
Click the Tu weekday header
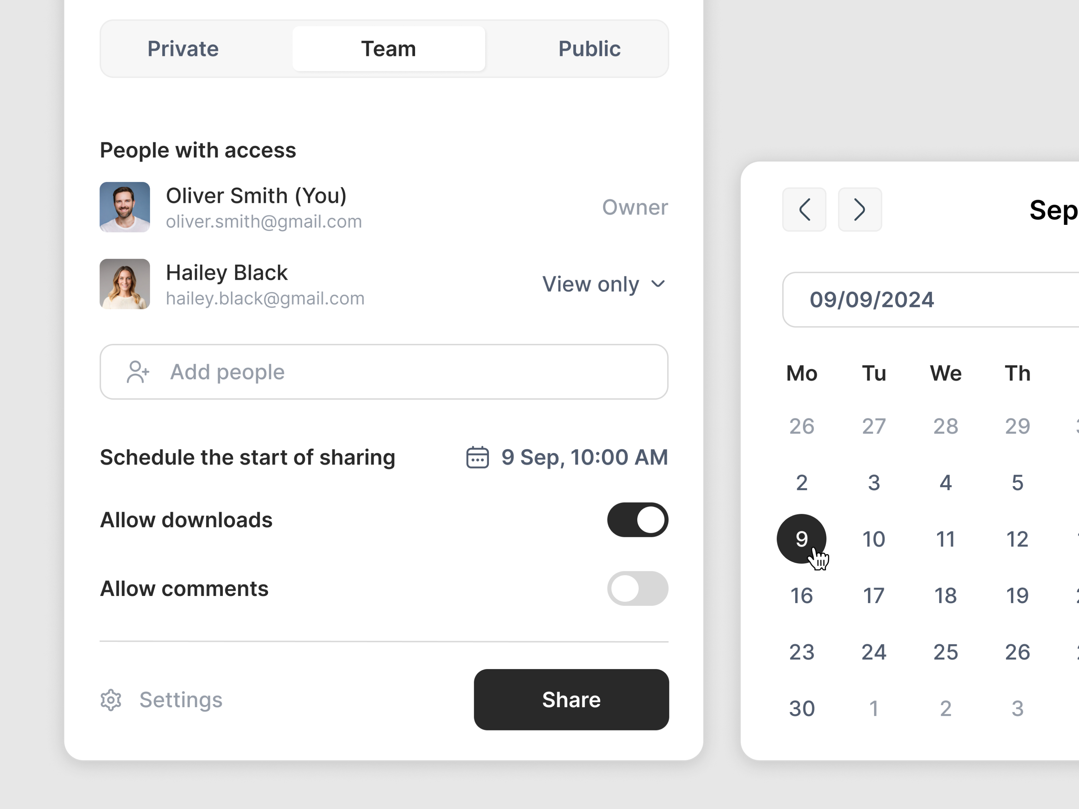[x=874, y=373]
